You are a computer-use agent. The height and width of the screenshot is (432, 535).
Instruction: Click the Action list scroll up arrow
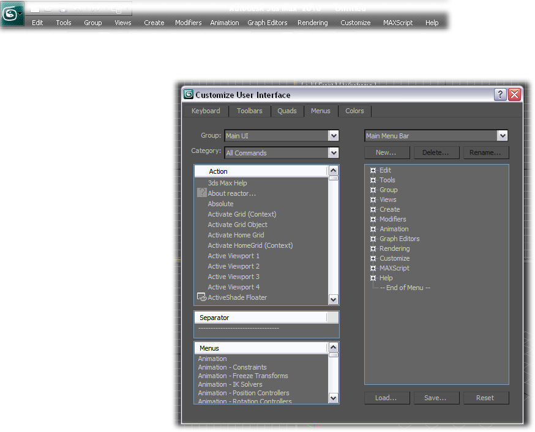click(x=334, y=170)
